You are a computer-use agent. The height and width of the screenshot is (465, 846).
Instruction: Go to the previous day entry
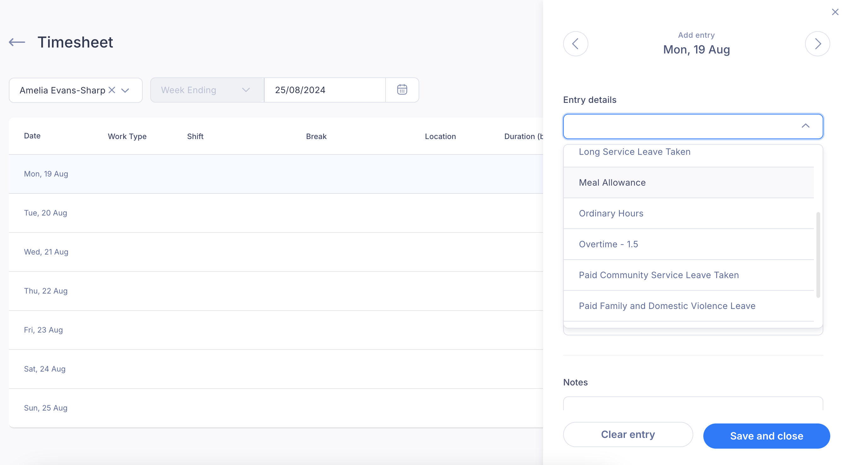tap(575, 44)
